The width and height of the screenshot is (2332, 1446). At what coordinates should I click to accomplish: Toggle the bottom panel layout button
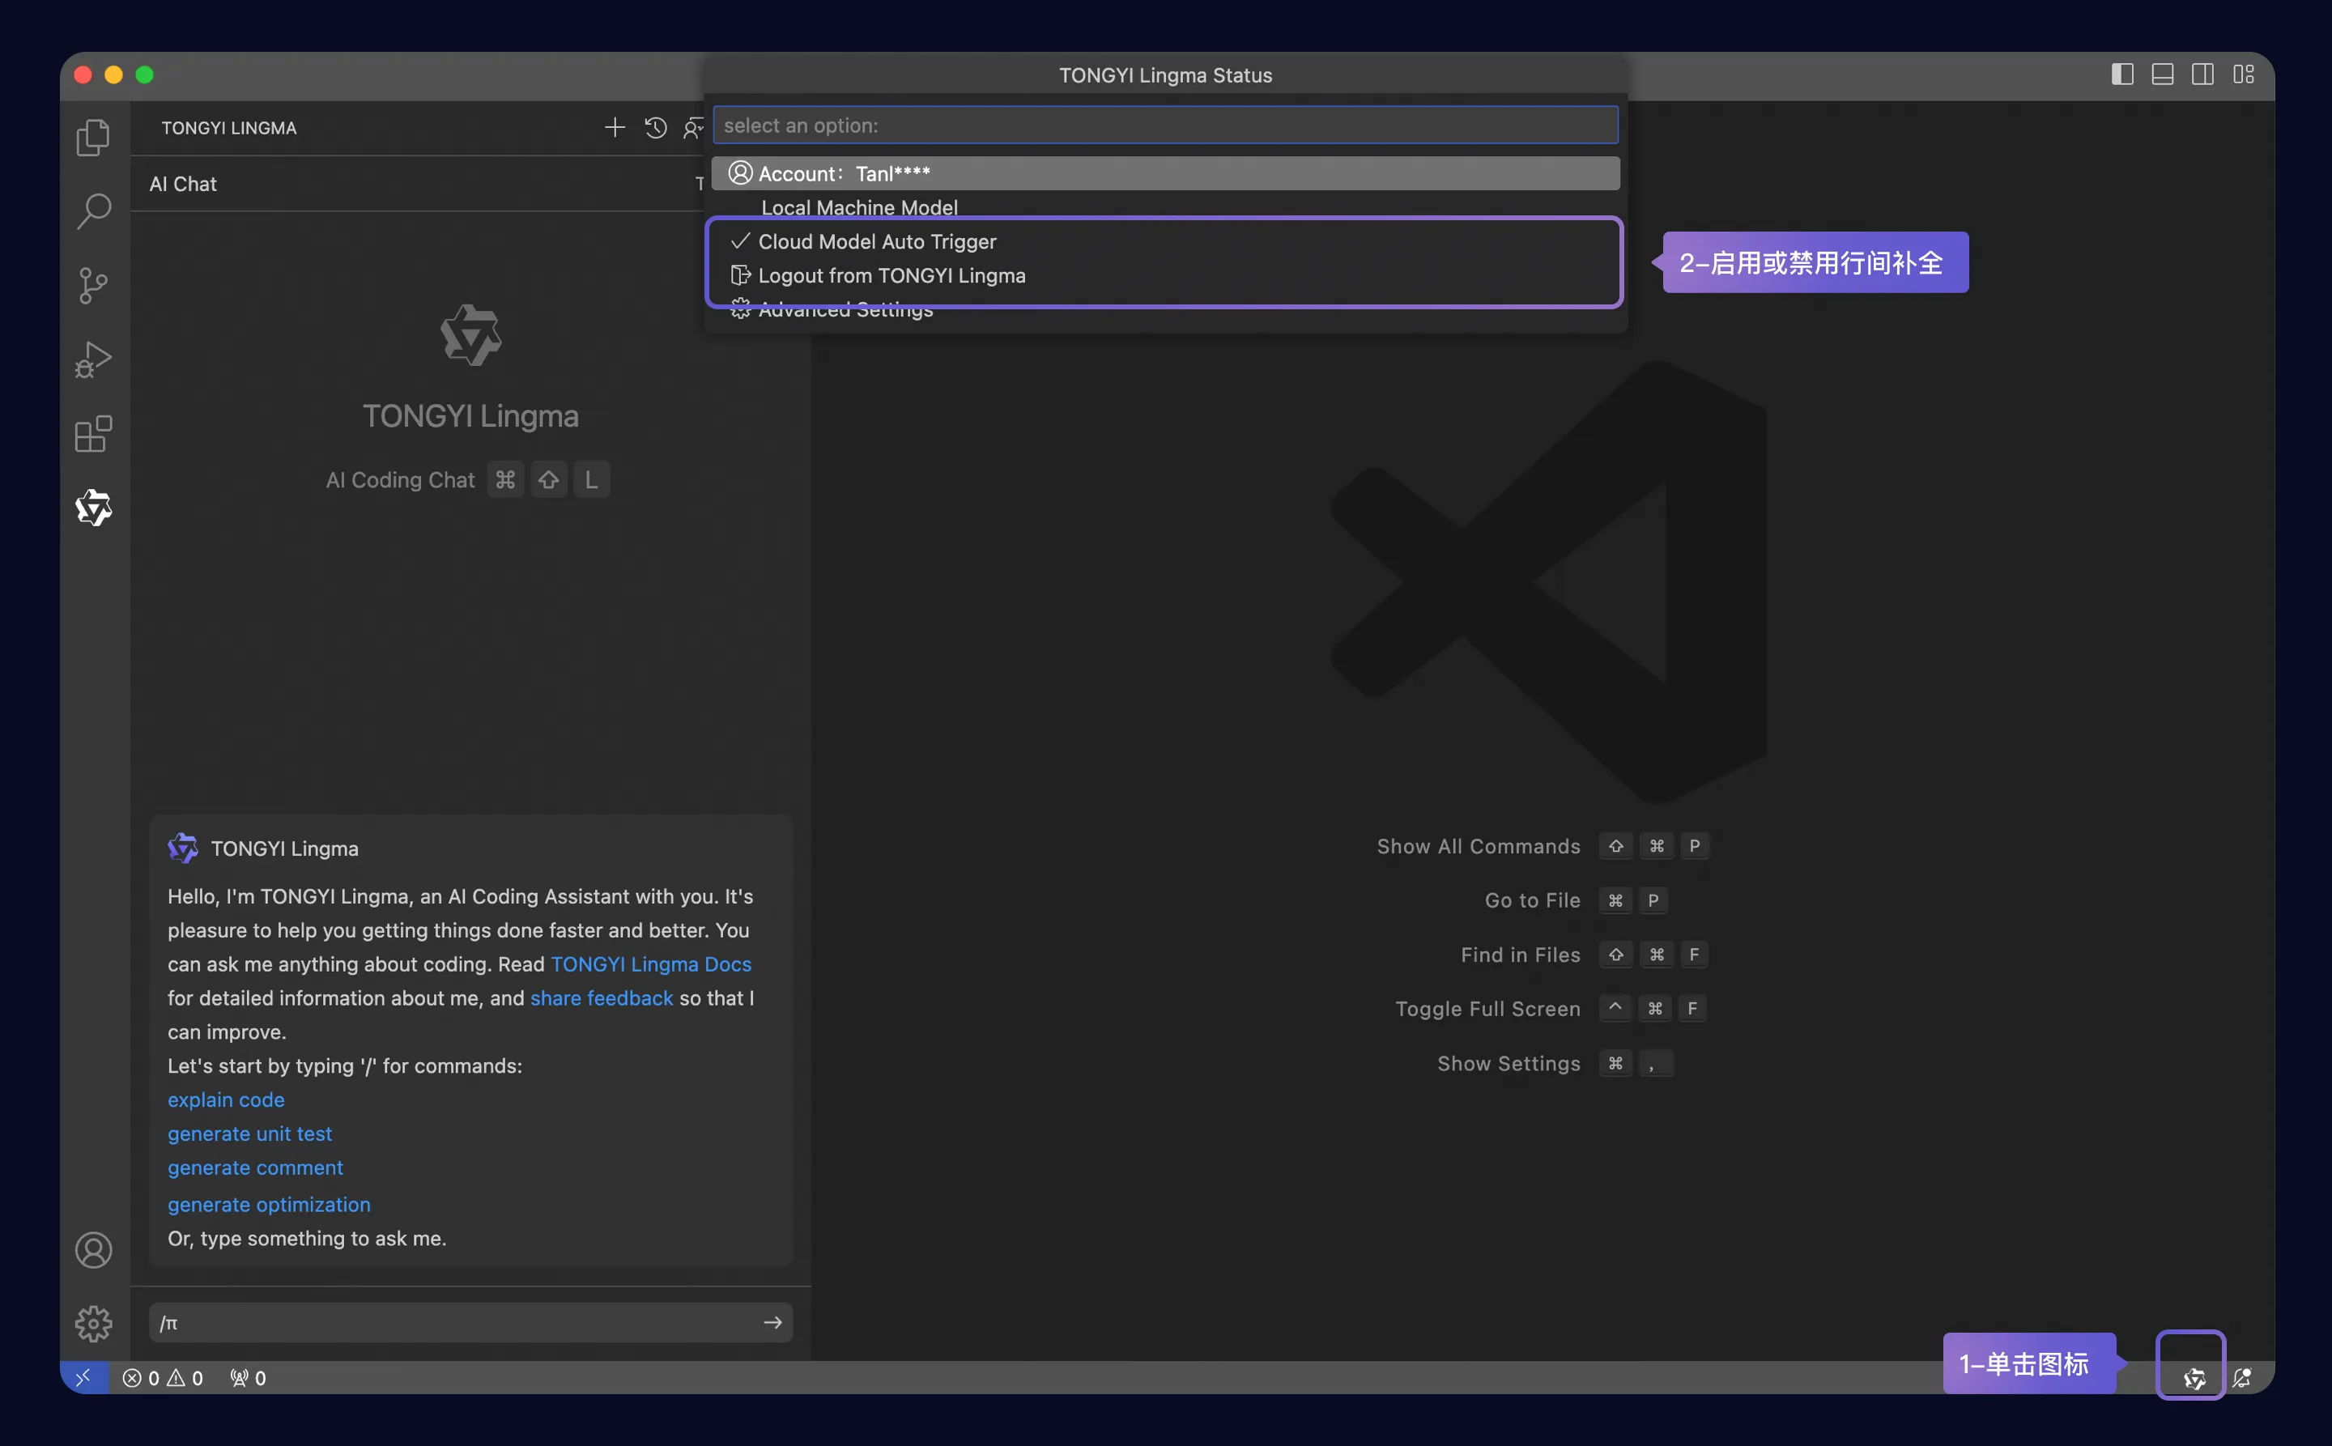(x=2162, y=74)
